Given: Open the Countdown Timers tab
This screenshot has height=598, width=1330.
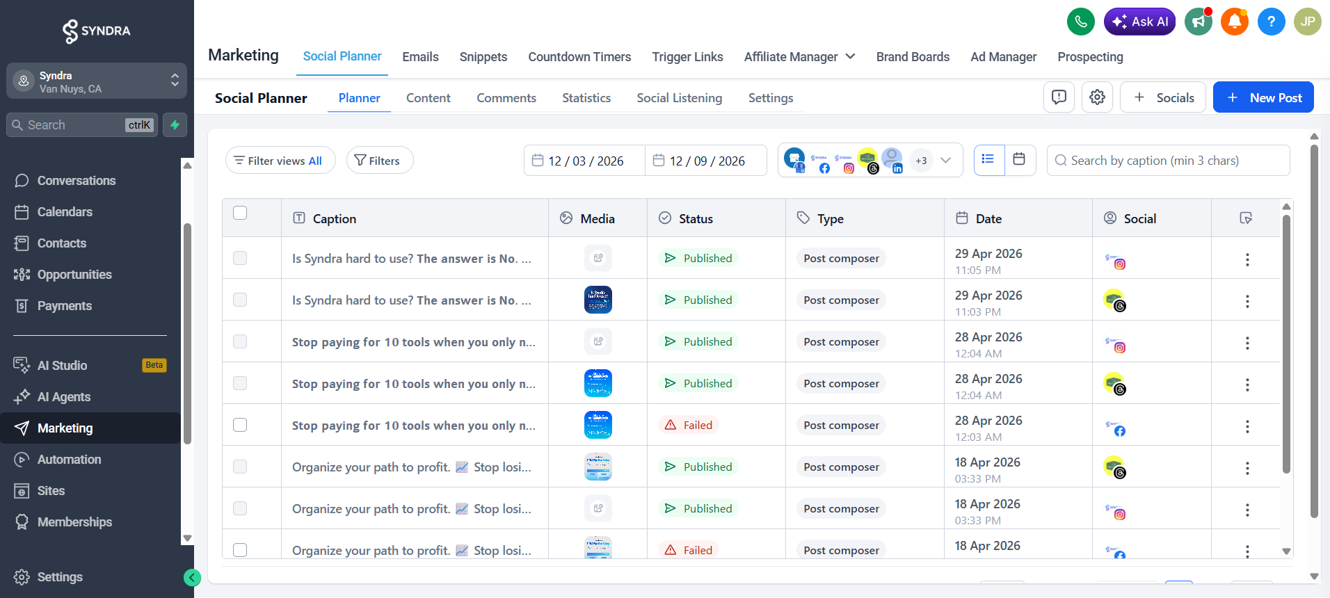Looking at the screenshot, I should coord(579,57).
